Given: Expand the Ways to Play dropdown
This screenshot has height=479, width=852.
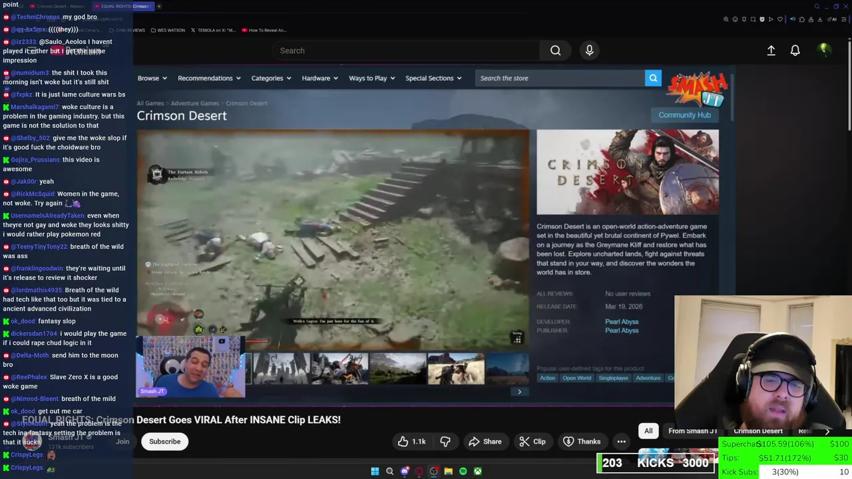Looking at the screenshot, I should [371, 78].
